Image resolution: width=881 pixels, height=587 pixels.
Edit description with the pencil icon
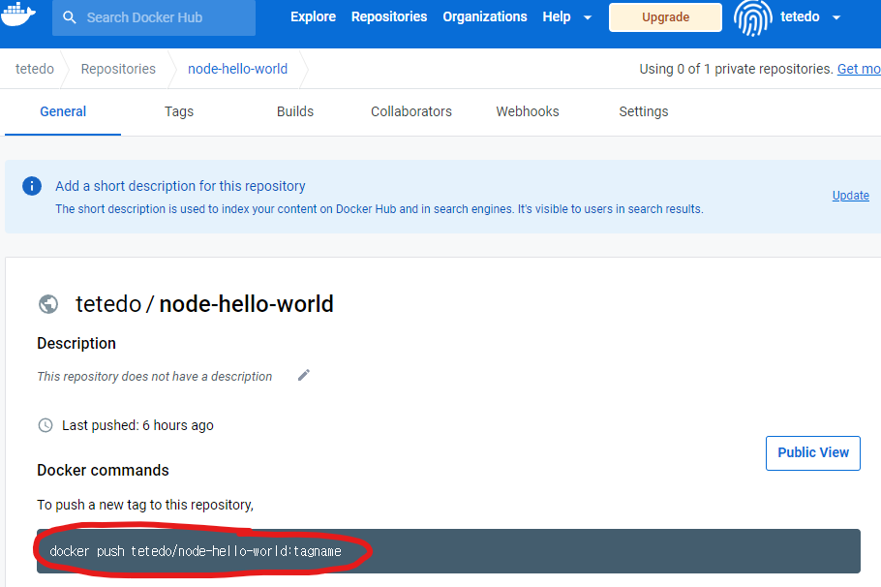303,375
